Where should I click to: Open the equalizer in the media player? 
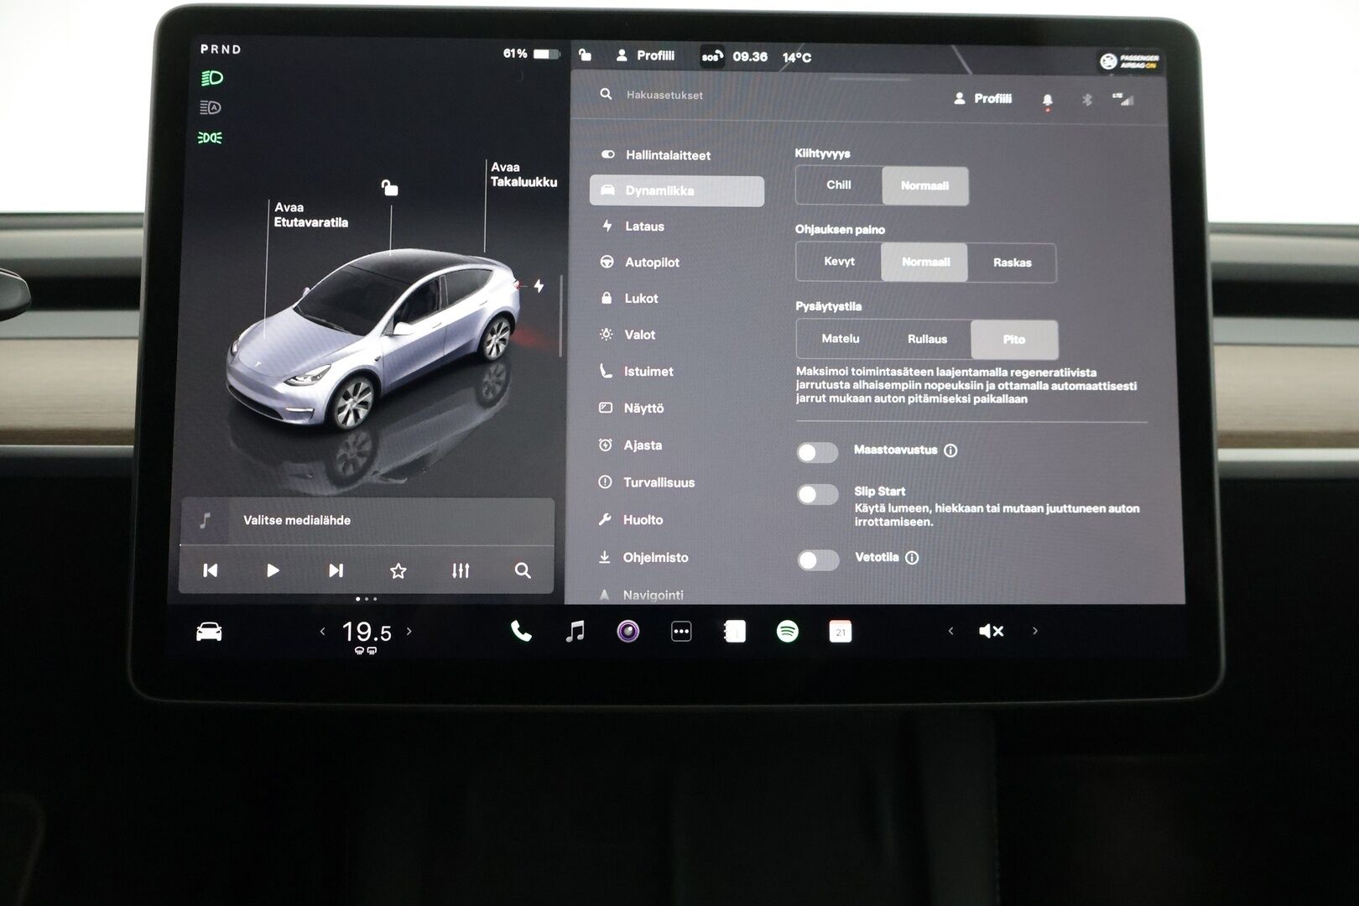[x=460, y=570]
